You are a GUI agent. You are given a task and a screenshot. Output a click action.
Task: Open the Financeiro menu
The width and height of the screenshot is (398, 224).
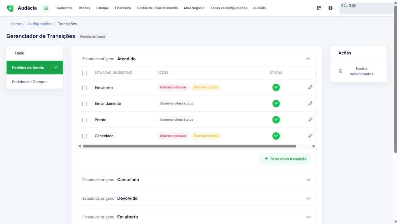tap(123, 8)
